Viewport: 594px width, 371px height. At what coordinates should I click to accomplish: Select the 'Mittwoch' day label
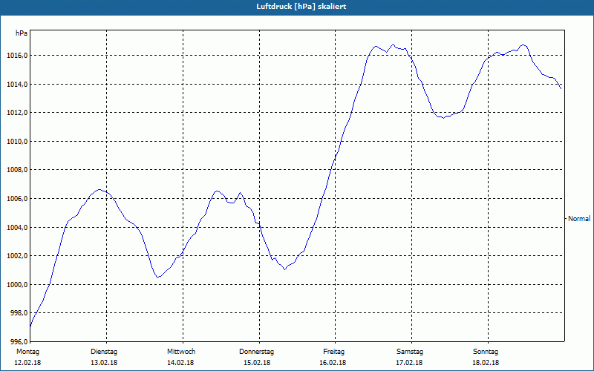pyautogui.click(x=181, y=352)
